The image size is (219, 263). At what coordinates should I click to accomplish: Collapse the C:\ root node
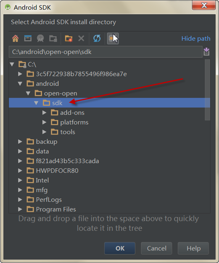12,64
